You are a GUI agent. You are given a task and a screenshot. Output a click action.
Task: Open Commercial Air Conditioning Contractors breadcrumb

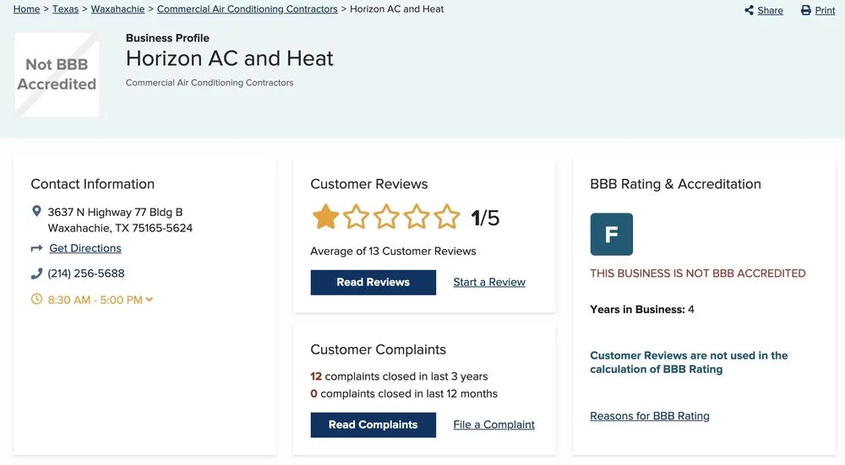tap(247, 9)
